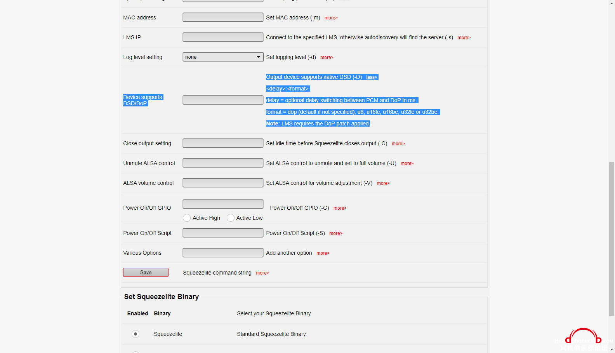615x353 pixels.
Task: Collapse DSD help with the less link
Action: tap(372, 77)
